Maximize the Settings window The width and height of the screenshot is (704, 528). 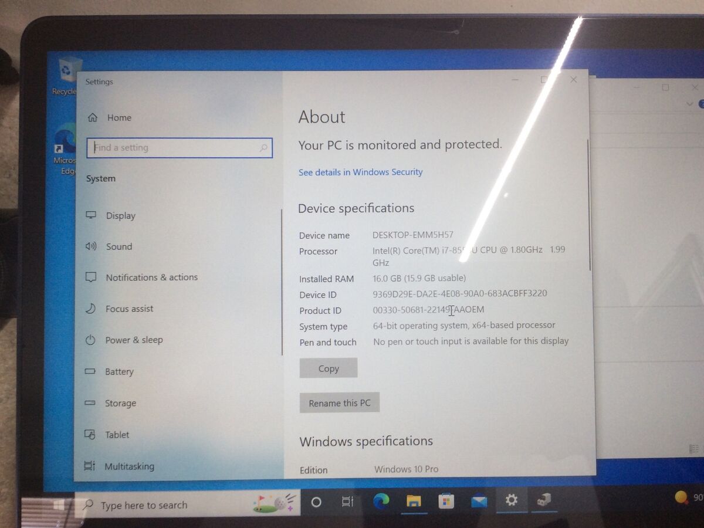coord(544,79)
